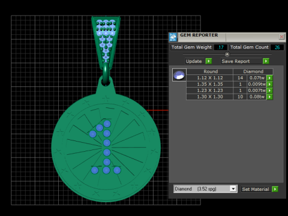Image resolution: width=288 pixels, height=216 pixels.
Task: Click the Gem Reporter panel logo icon
Action: click(x=173, y=37)
